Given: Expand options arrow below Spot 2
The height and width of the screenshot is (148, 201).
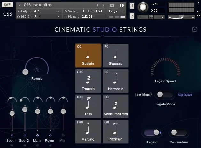Looking at the screenshot, I should [x=25, y=145].
